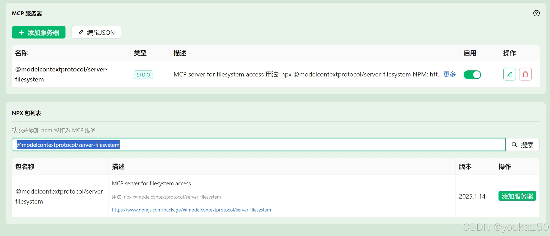Click 'MCP server for filesystem access' package description
Viewport: 550px width, 236px height.
151,184
